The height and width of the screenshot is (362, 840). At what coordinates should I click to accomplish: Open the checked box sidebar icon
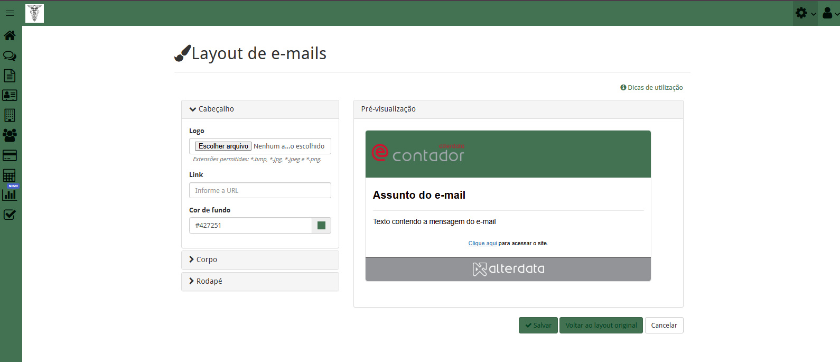pos(10,215)
